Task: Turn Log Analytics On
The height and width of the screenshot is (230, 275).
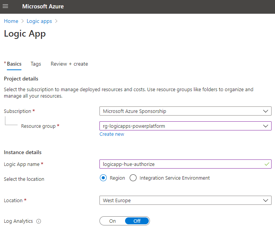Action: pos(112,221)
